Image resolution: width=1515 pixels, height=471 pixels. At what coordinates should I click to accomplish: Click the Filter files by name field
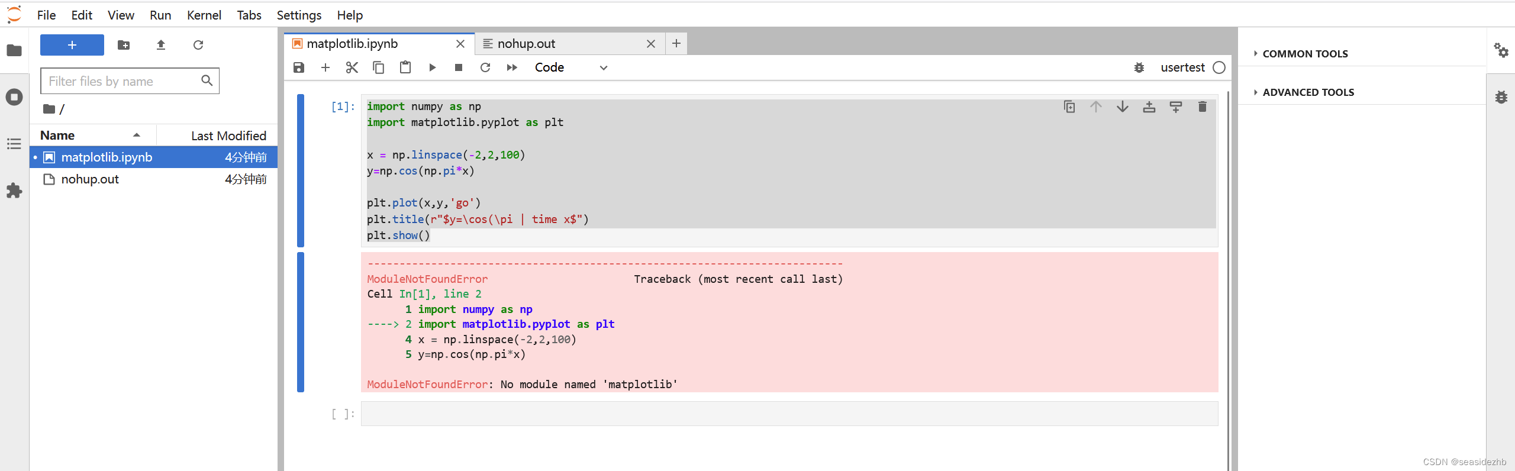[x=130, y=81]
